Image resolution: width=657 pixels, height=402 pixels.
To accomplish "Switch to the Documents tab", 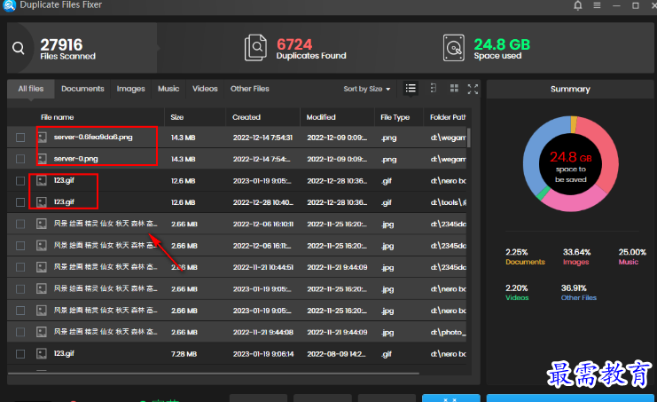I will click(82, 89).
